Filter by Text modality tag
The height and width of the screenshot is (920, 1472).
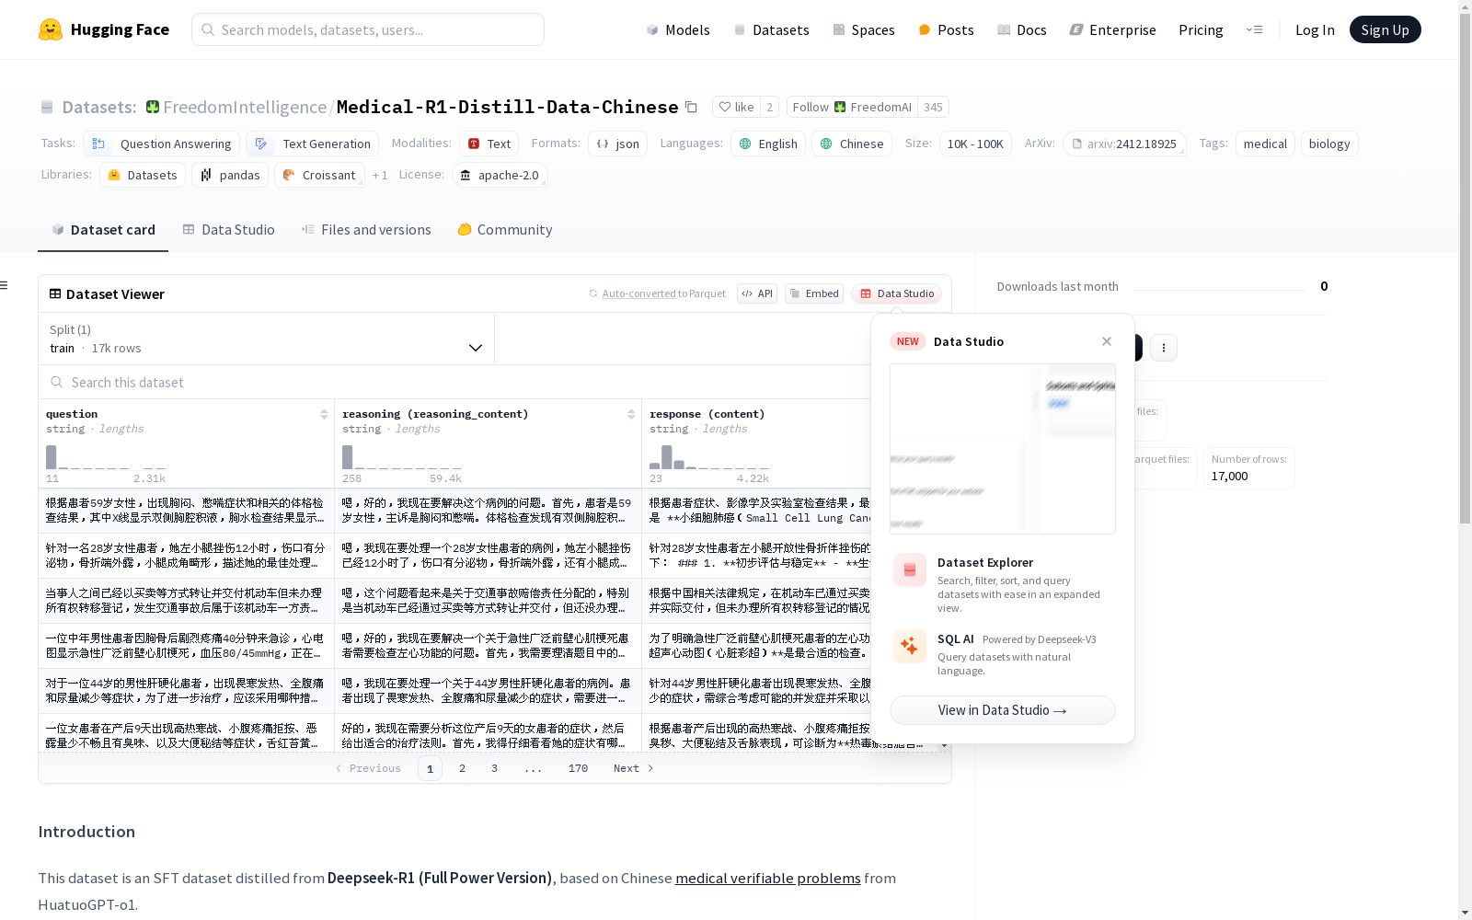coord(489,144)
